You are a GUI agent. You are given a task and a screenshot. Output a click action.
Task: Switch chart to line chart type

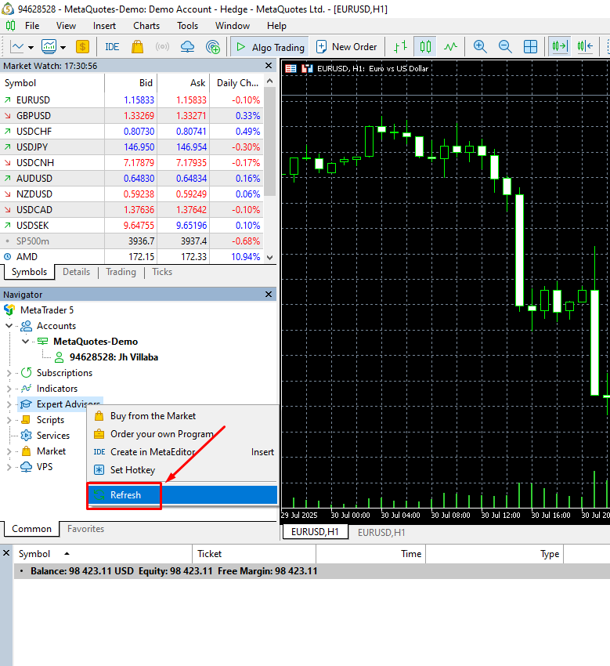450,47
